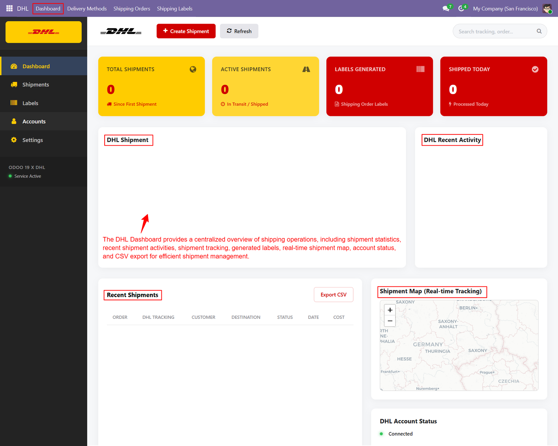Click the barcode icon on Labels Generated card
This screenshot has height=446, width=558.
coord(421,69)
